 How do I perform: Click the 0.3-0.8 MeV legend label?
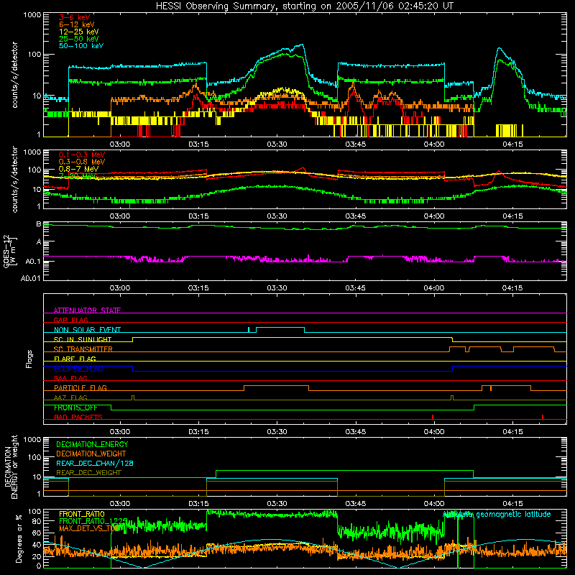82,162
